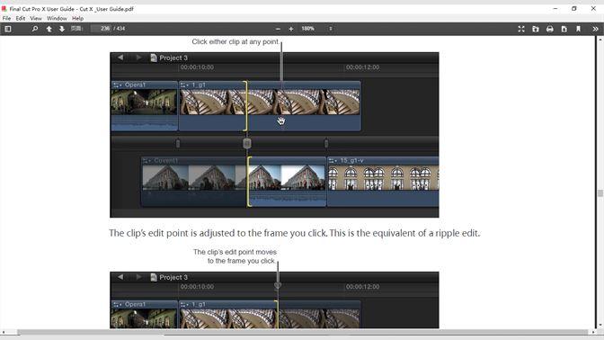
Task: Open the File menu
Action: pyautogui.click(x=6, y=18)
